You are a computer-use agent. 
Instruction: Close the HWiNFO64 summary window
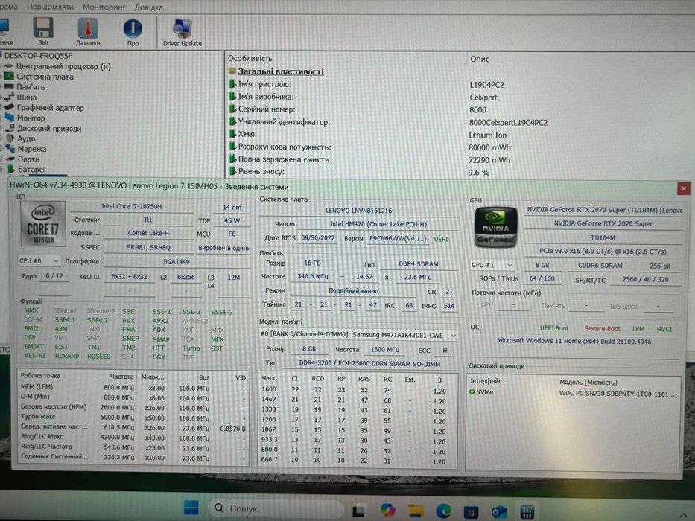point(683,188)
